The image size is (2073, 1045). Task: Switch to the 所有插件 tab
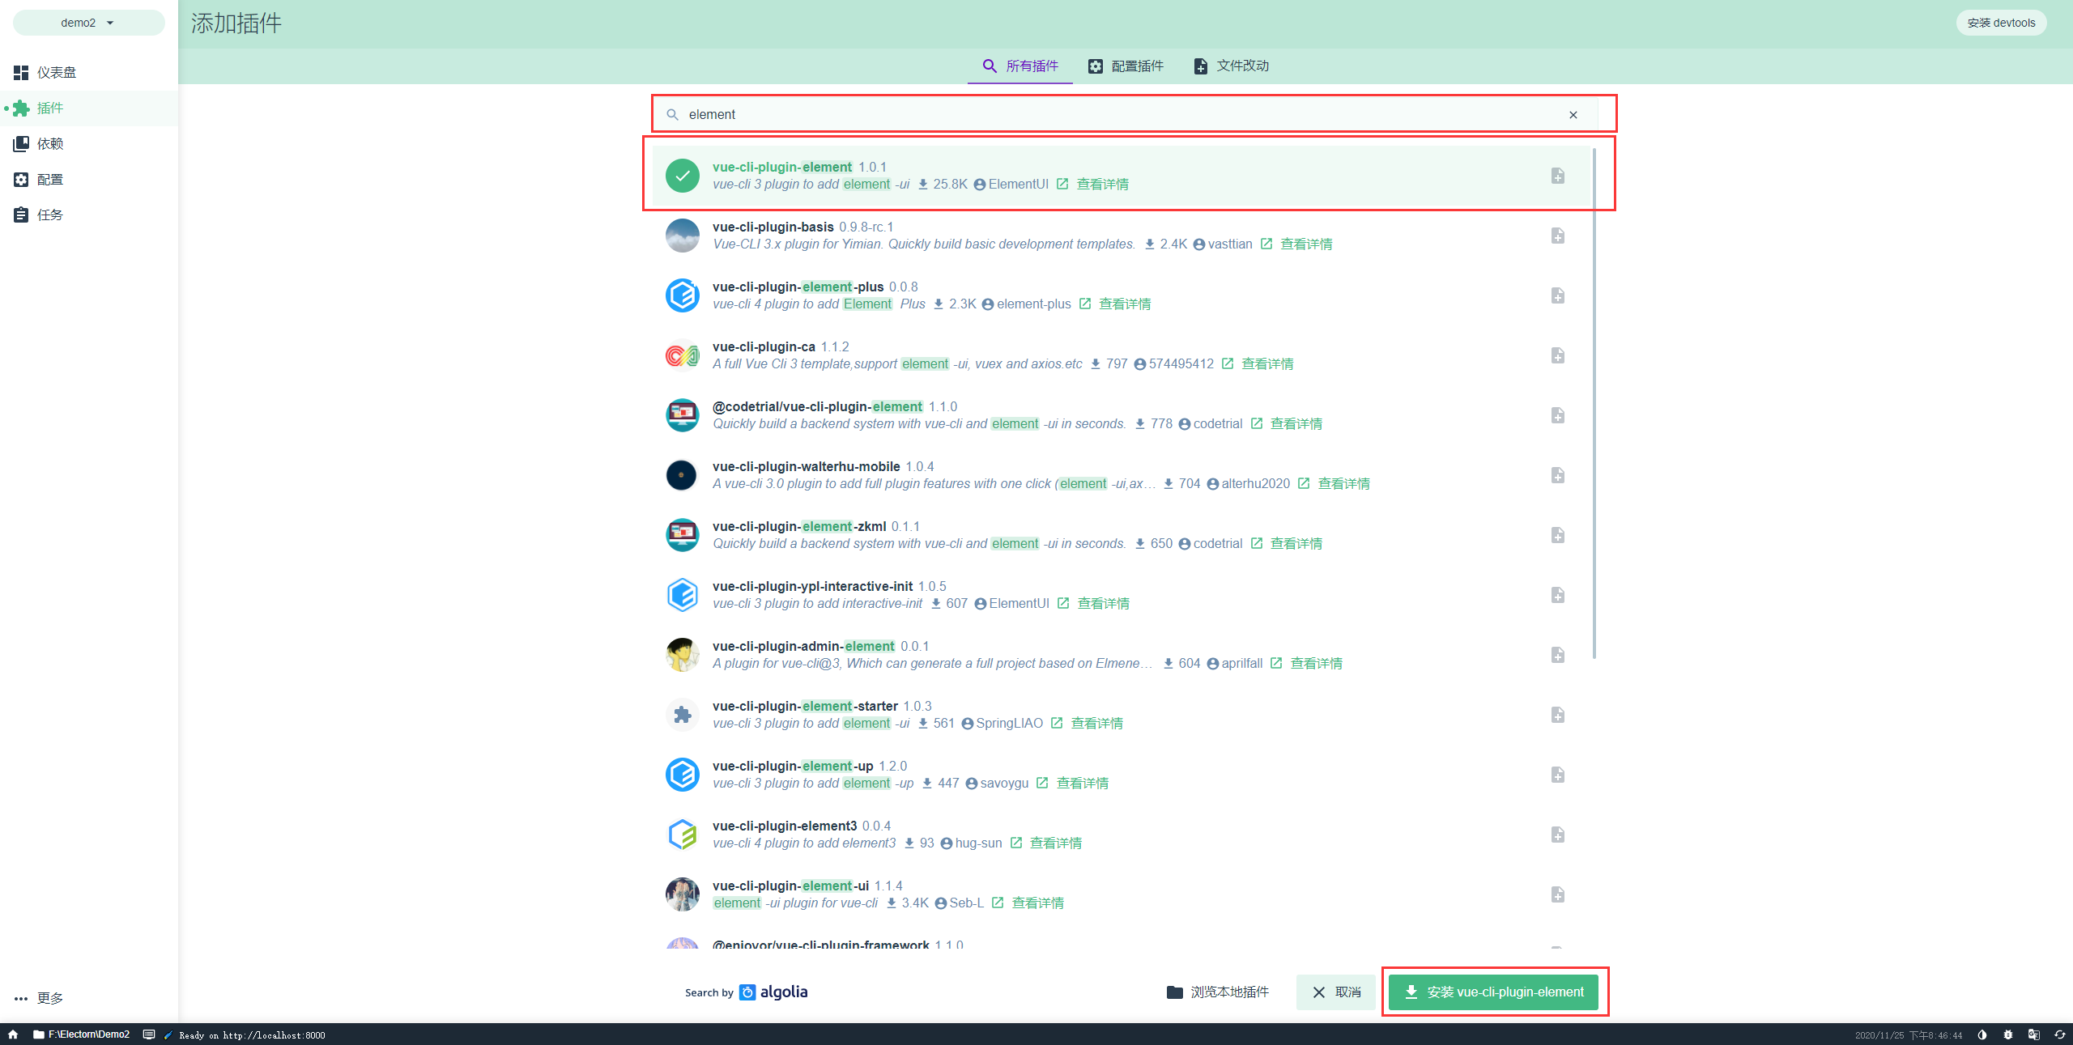pos(1020,66)
